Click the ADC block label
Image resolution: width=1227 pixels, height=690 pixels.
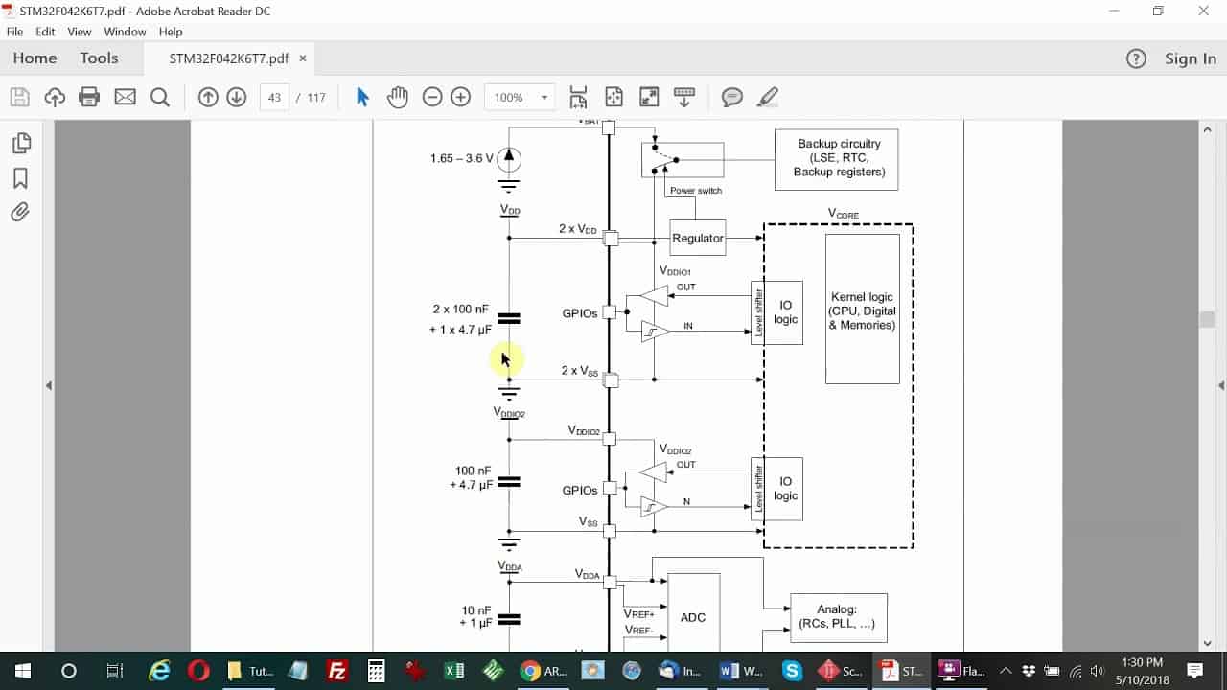coord(693,617)
